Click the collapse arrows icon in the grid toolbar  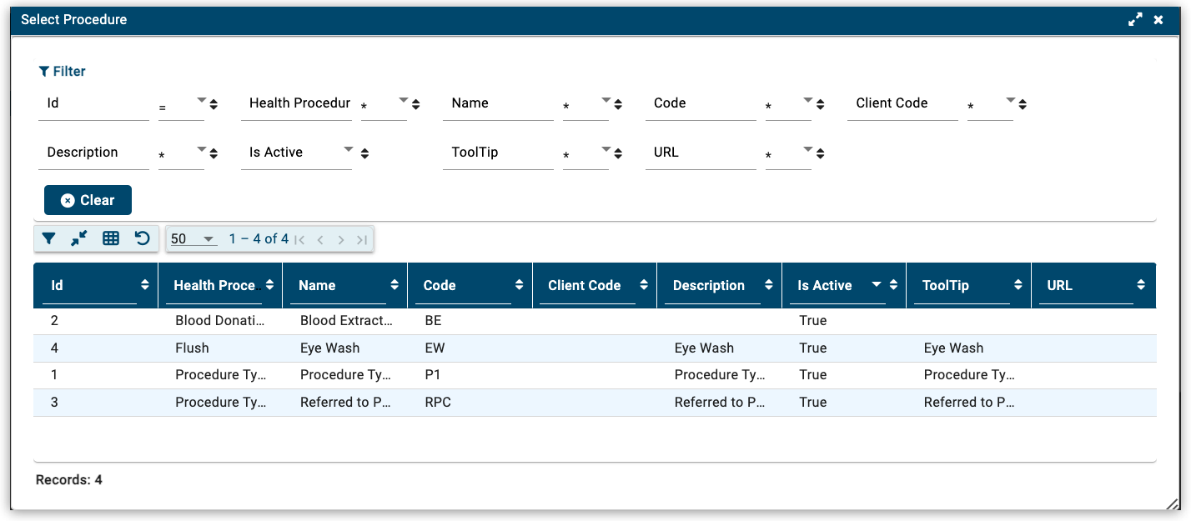click(x=79, y=239)
